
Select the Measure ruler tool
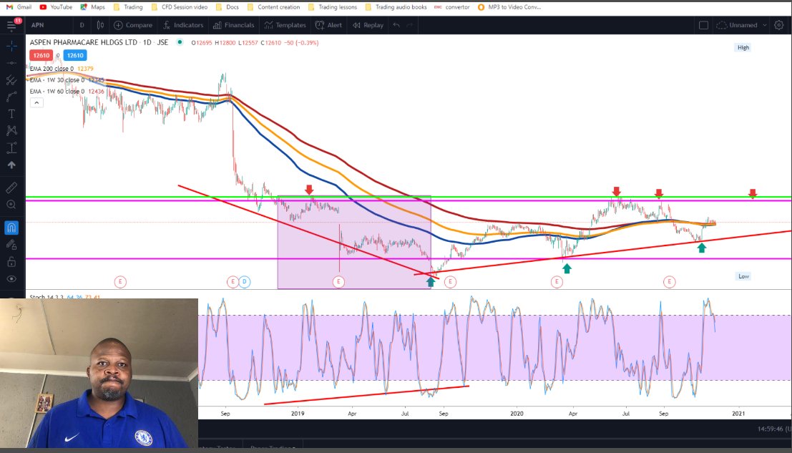click(11, 188)
